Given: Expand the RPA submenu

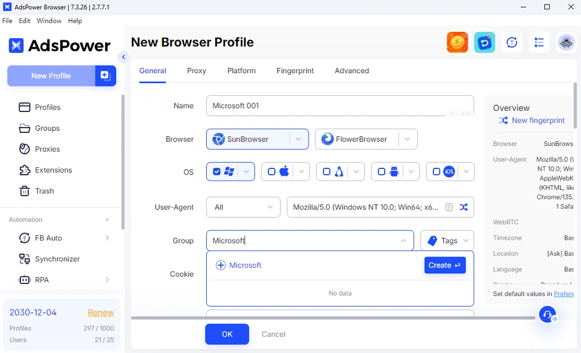Looking at the screenshot, I should 107,280.
